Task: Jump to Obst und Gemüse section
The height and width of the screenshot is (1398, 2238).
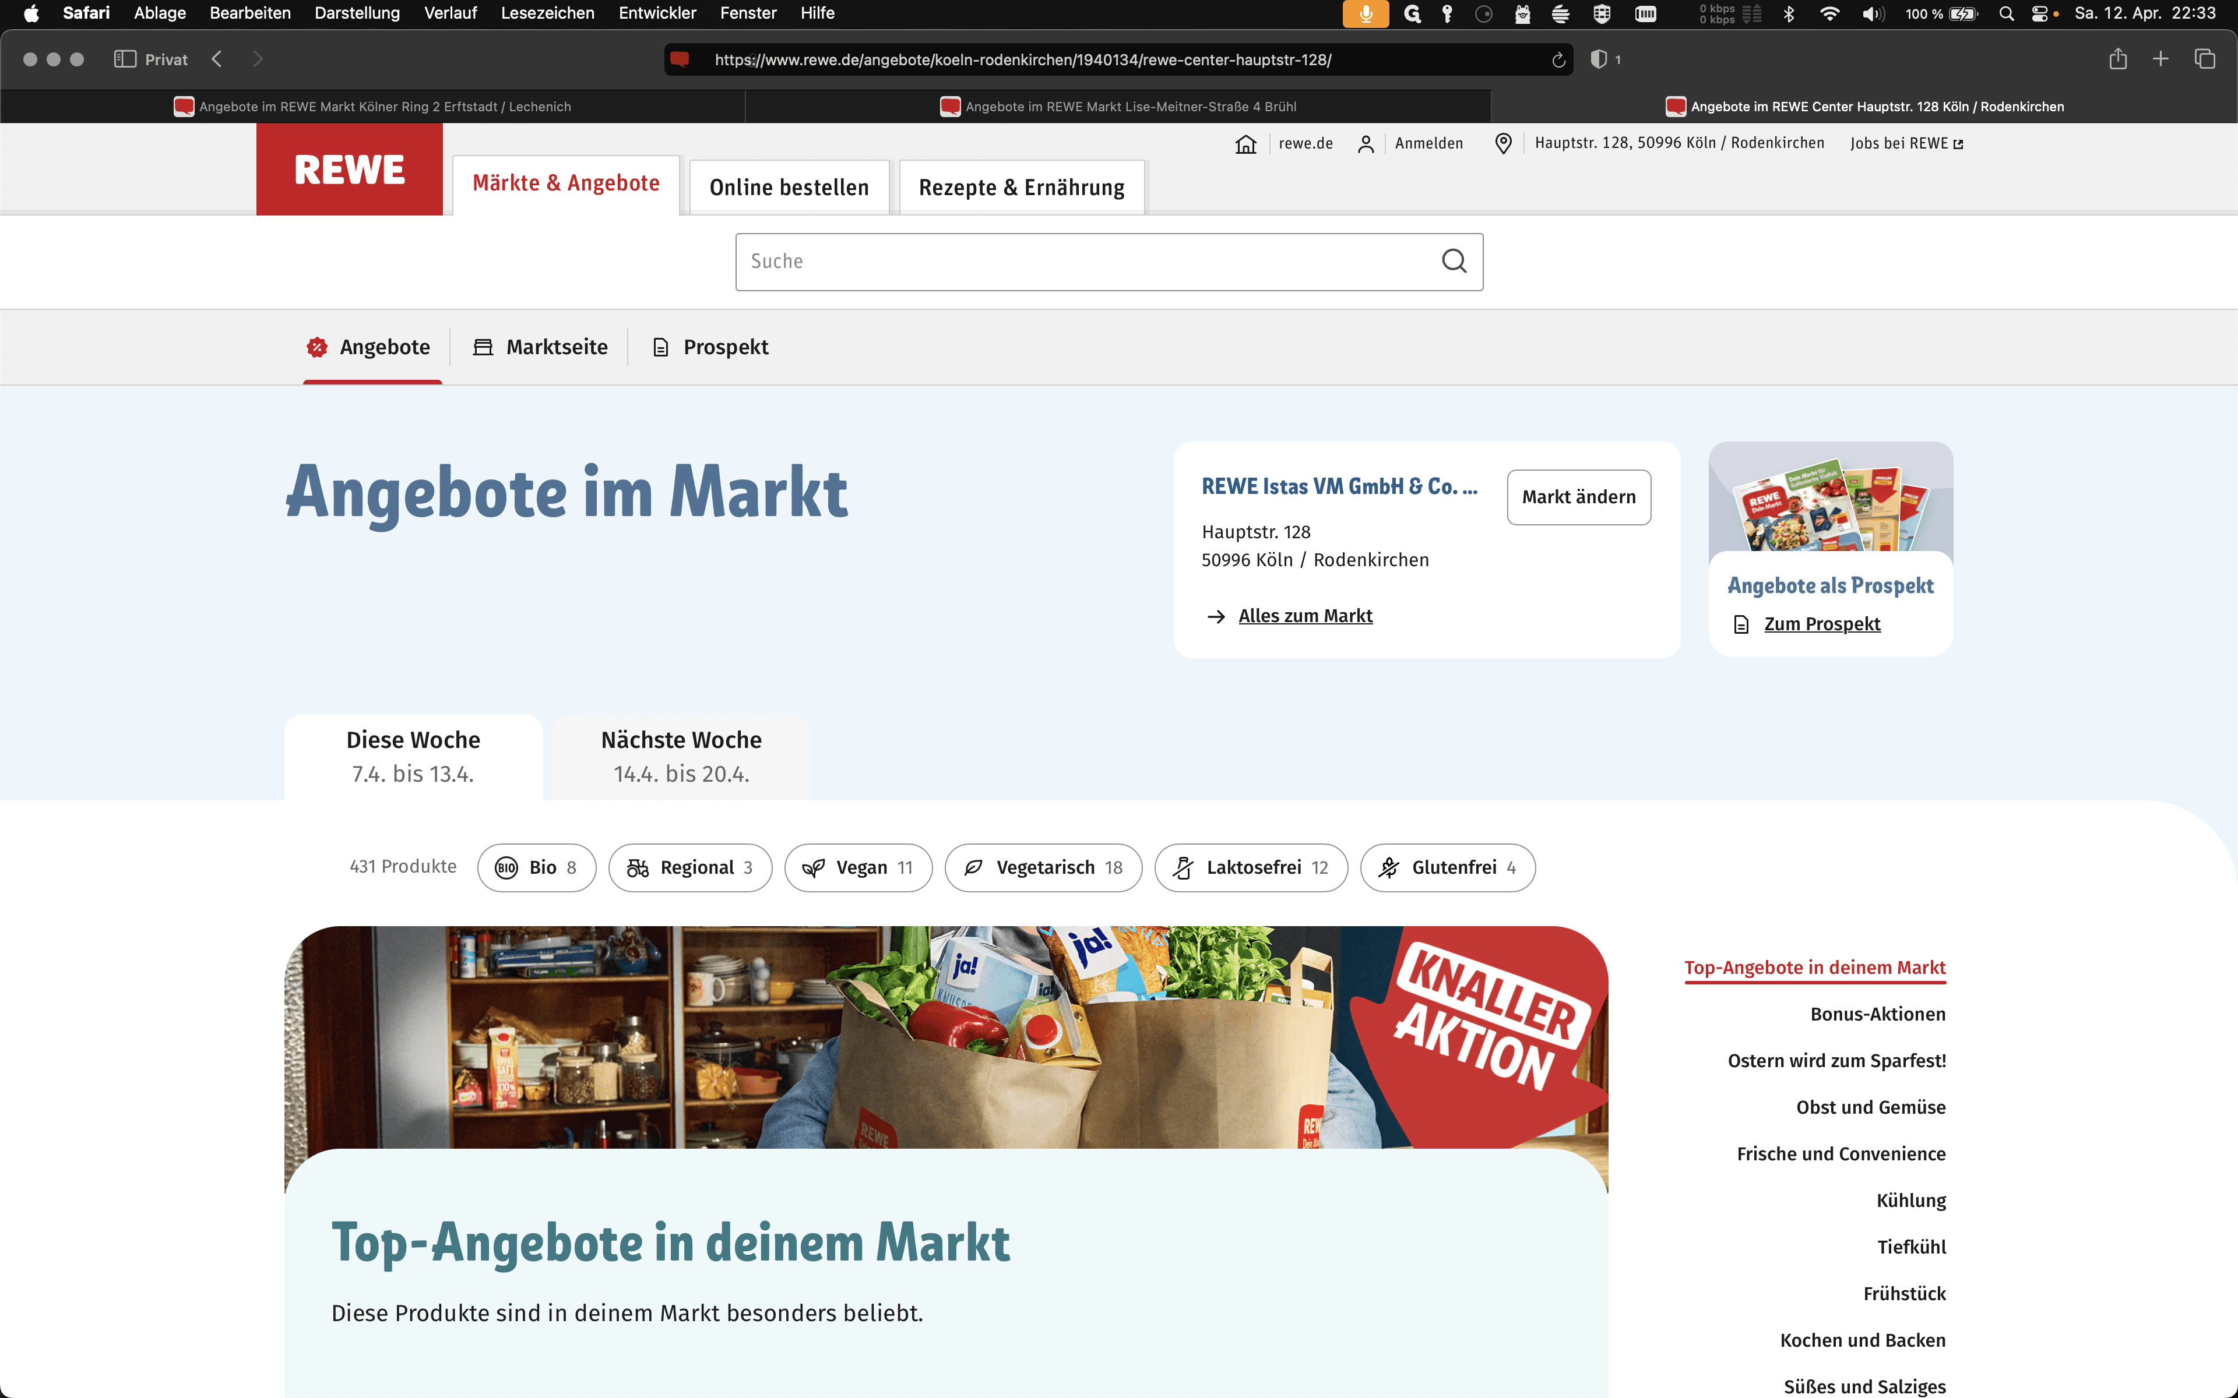Action: 1871,1108
